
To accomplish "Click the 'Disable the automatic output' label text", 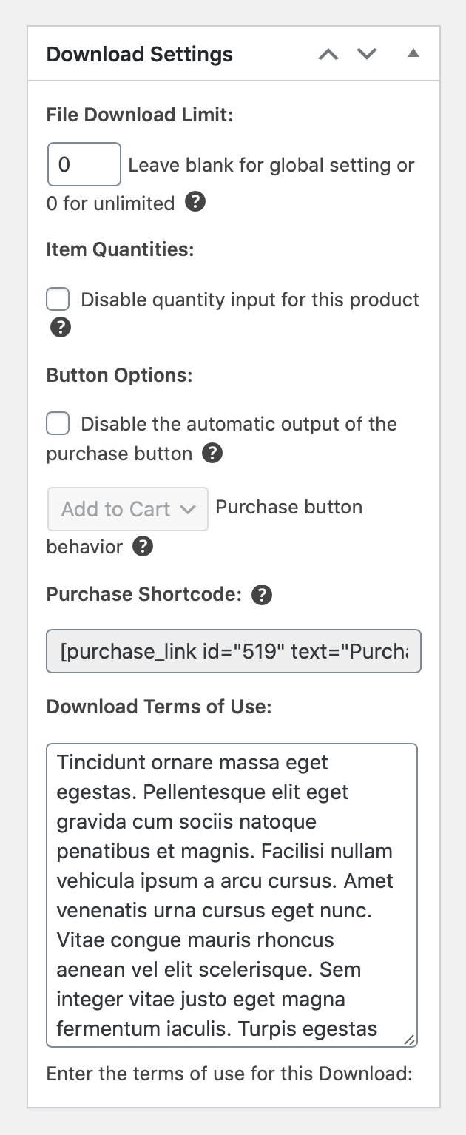I will 238,424.
